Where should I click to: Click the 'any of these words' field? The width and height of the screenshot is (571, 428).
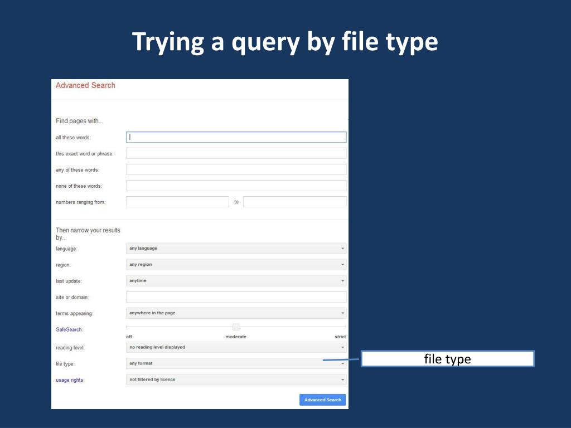pyautogui.click(x=236, y=169)
